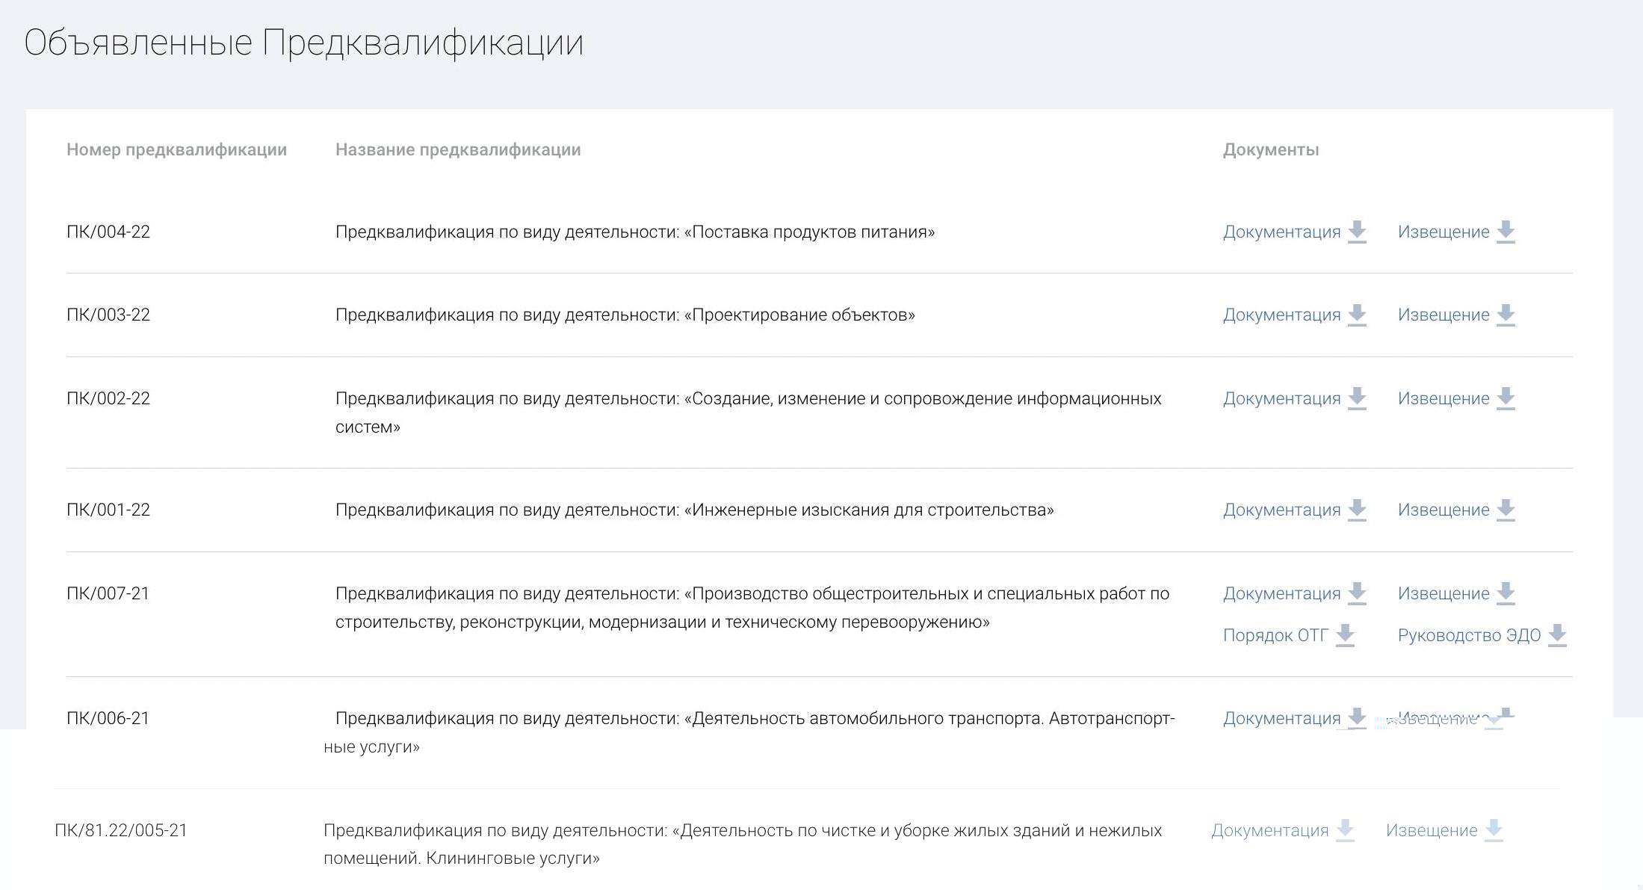Click the «Деятельность автомобильного транспорта» title
The image size is (1643, 890).
pos(749,732)
